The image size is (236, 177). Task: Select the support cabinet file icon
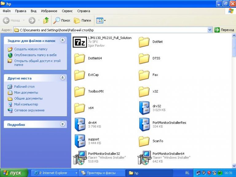(x=80, y=141)
